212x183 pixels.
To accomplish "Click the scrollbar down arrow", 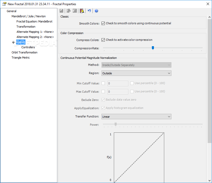I will point(210,181).
